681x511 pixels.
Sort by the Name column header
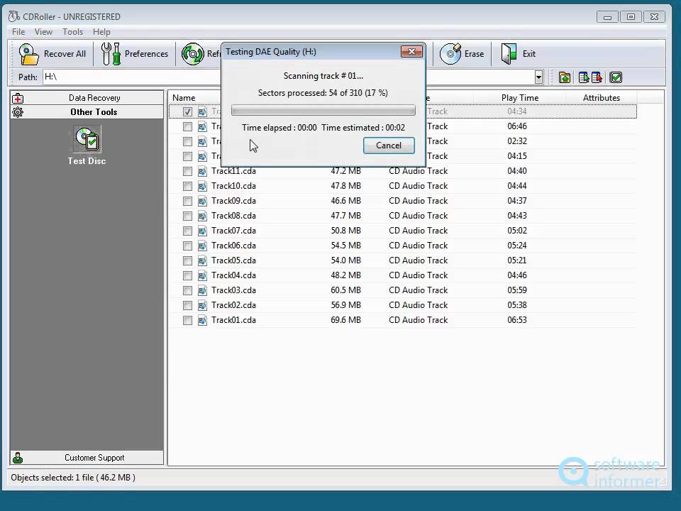(x=184, y=98)
